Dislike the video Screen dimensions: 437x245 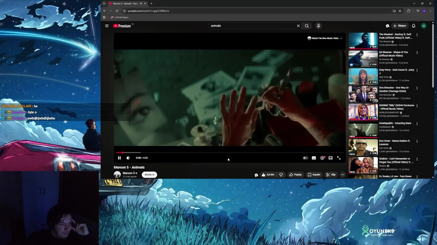[x=281, y=175]
